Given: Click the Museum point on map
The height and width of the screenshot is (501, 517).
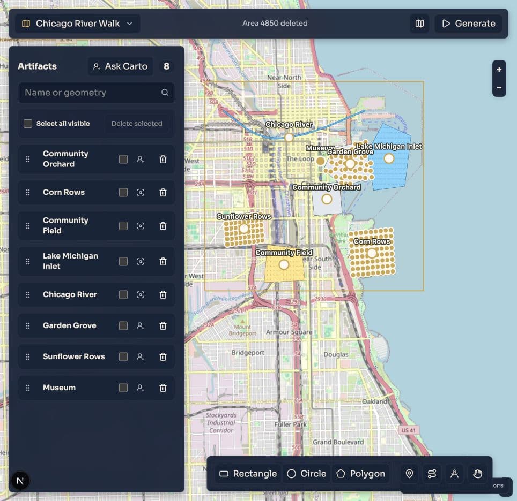Looking at the screenshot, I should coord(321,161).
